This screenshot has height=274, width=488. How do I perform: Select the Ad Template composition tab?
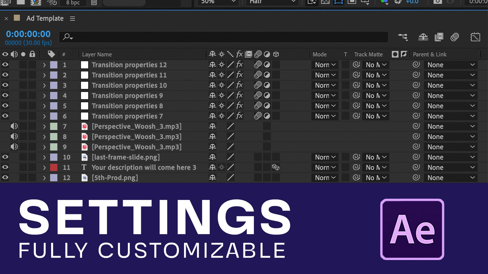click(x=45, y=19)
